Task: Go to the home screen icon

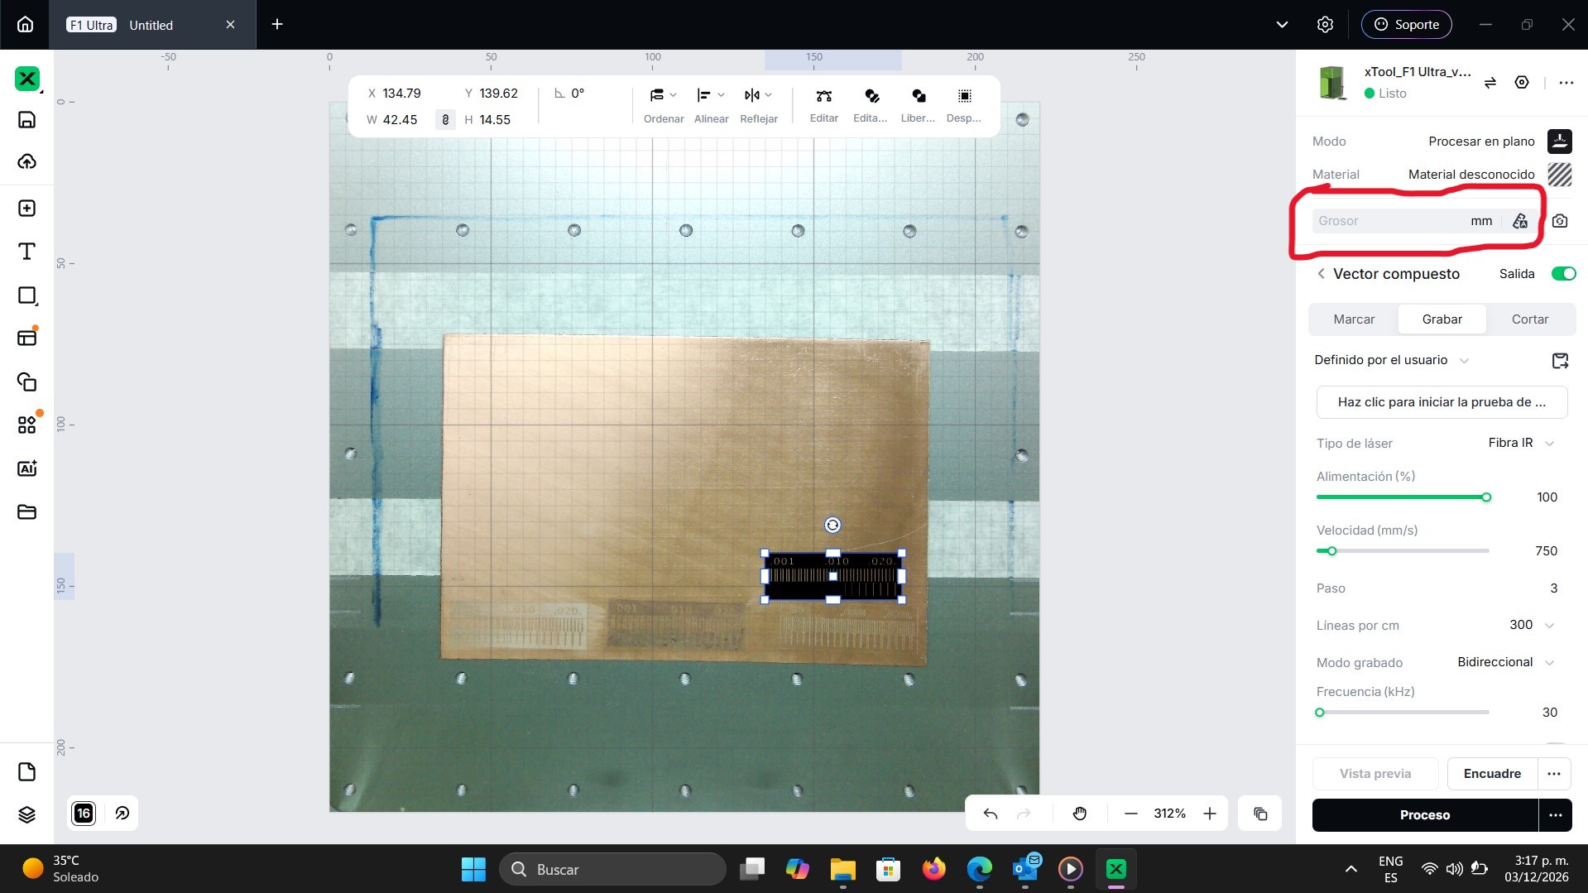Action: 26,25
